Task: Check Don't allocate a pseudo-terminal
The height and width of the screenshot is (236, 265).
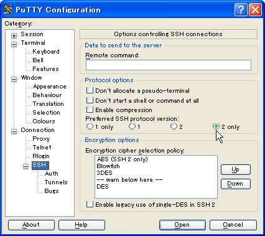Action: coord(90,90)
